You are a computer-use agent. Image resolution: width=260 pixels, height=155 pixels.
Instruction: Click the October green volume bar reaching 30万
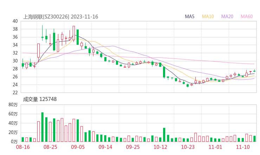[x=164, y=135]
